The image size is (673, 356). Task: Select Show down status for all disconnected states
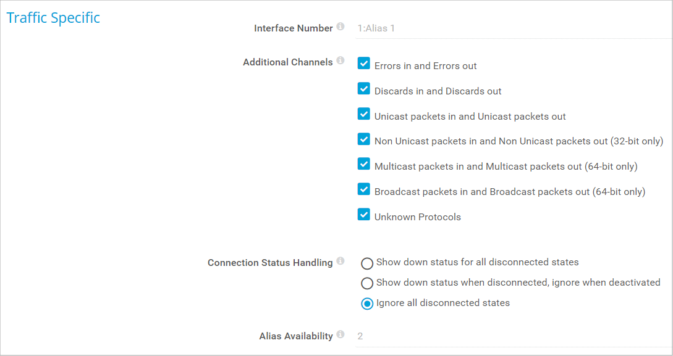367,263
